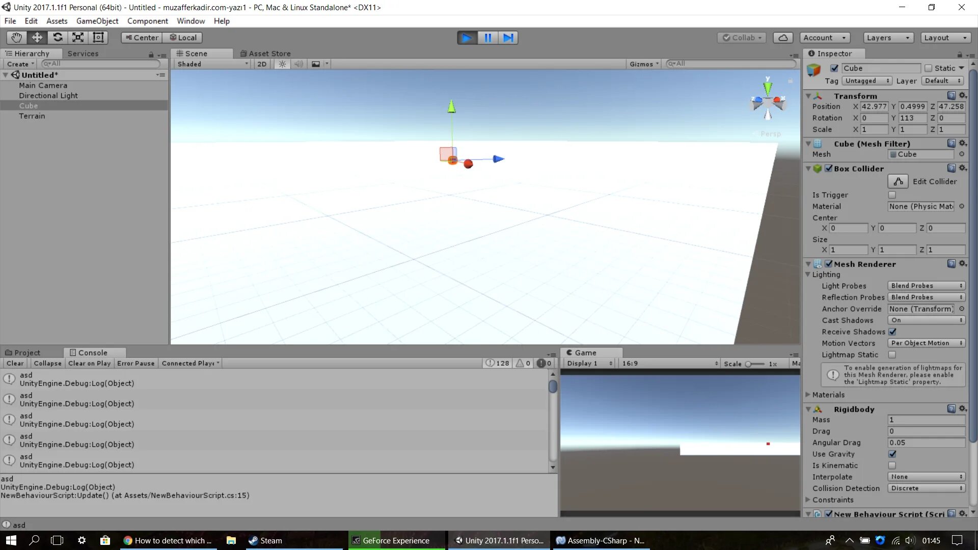Click the Play button
The width and height of the screenshot is (978, 550).
(467, 38)
